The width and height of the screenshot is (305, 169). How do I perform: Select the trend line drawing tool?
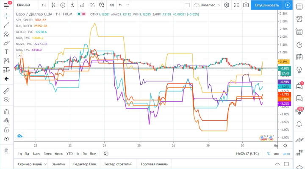(x=6, y=25)
